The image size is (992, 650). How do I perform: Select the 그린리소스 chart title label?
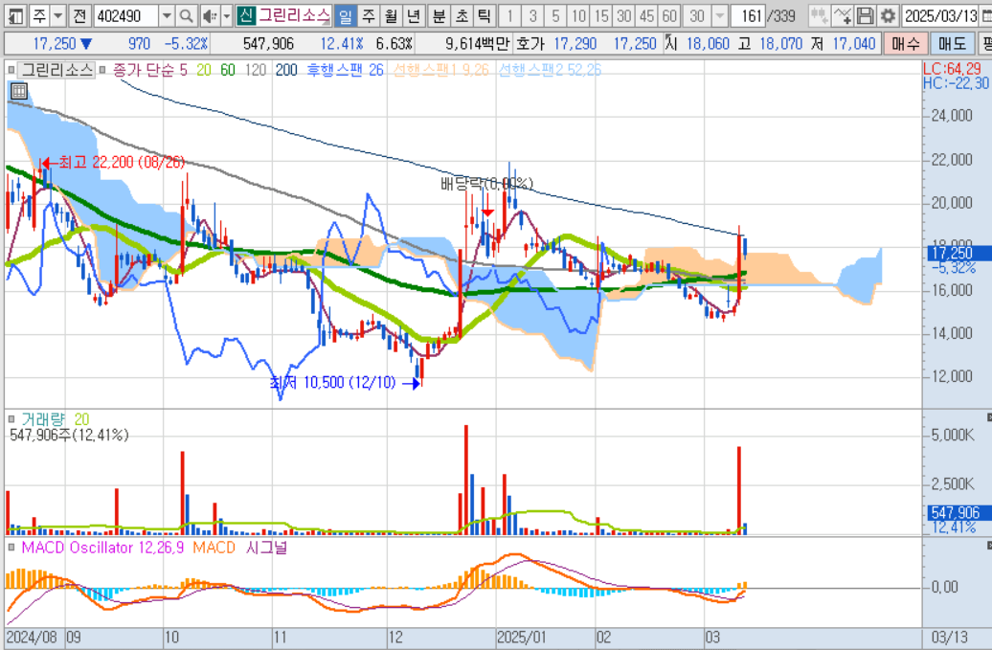click(x=56, y=70)
